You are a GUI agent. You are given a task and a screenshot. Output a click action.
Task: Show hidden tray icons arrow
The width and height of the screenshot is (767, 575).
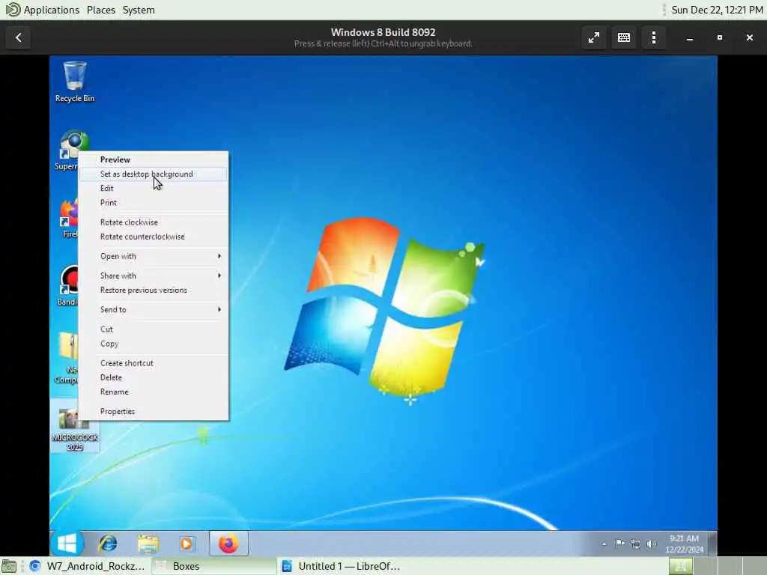click(x=604, y=544)
